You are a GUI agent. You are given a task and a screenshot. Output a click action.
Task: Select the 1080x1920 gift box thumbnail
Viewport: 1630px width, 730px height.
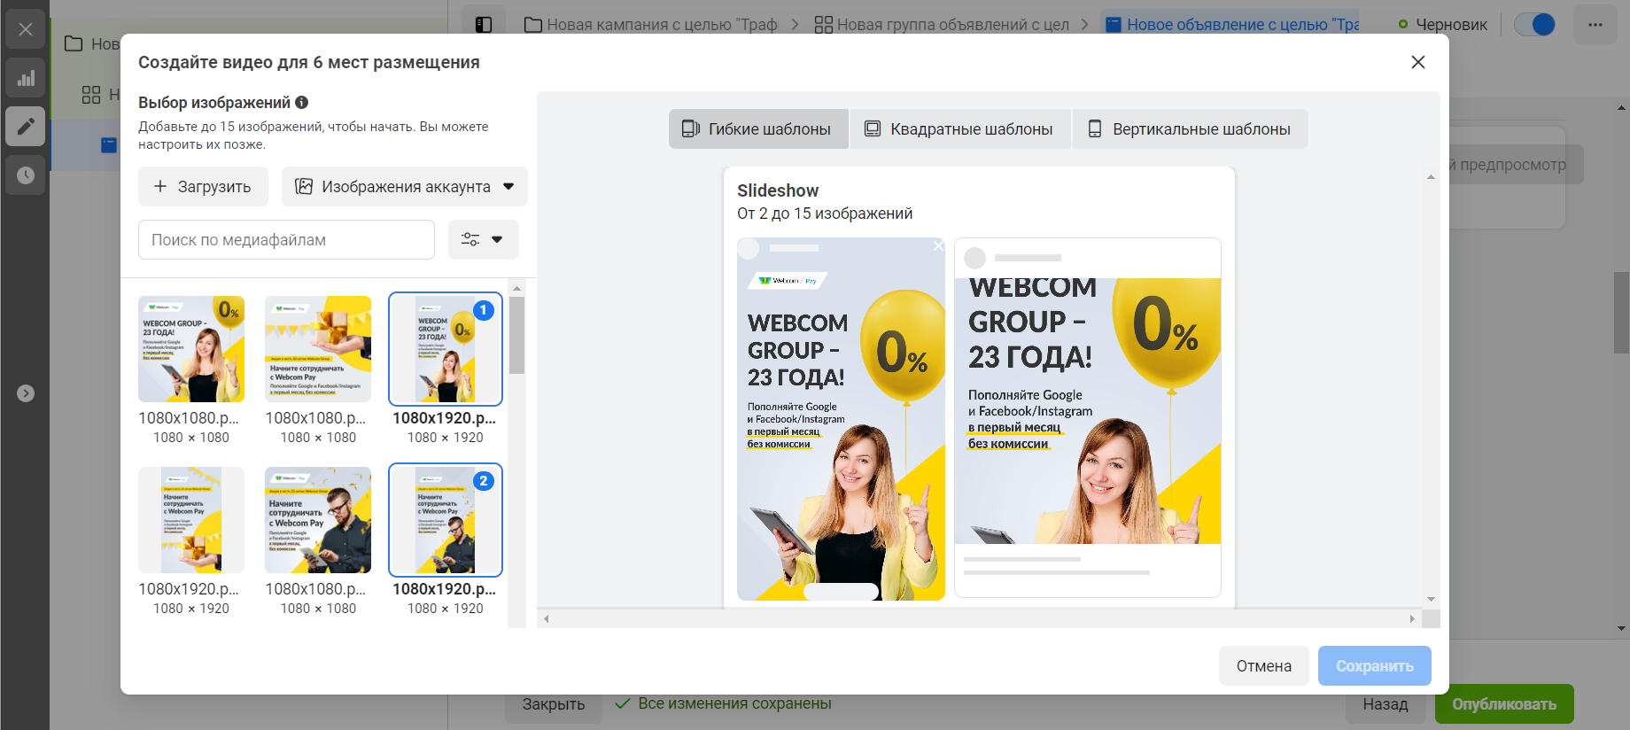click(191, 520)
